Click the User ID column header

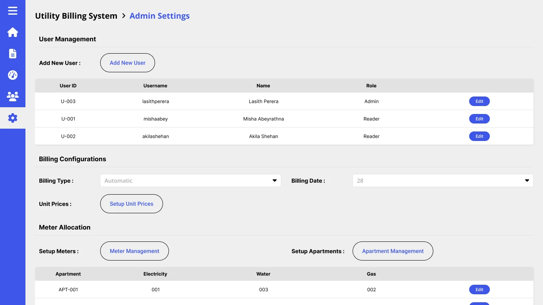[68, 86]
